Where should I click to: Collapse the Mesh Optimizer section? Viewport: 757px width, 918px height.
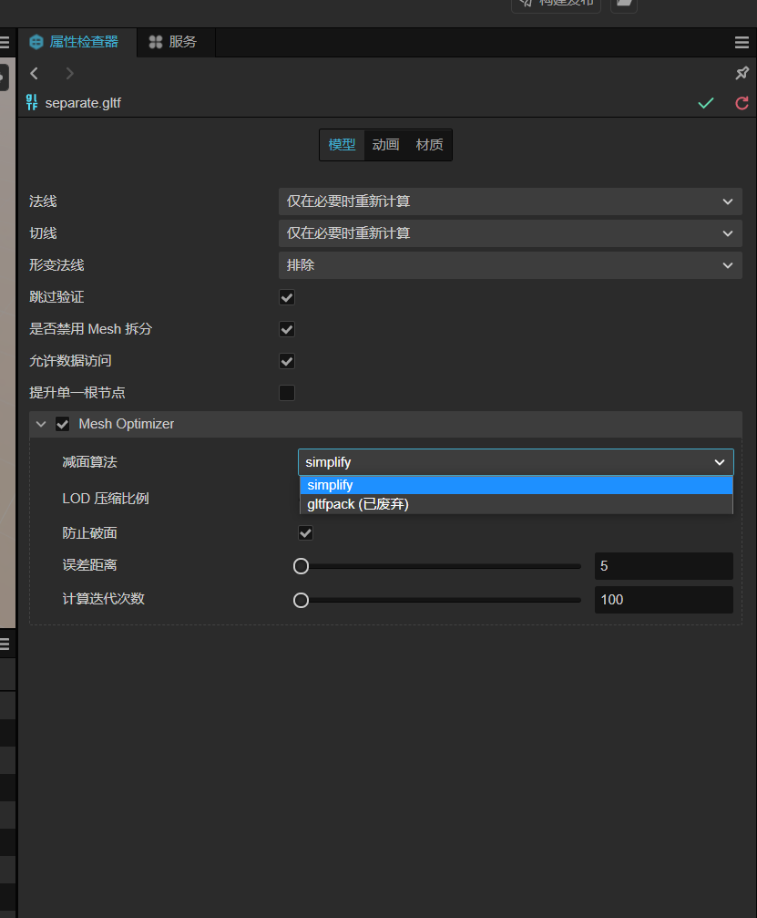(41, 424)
